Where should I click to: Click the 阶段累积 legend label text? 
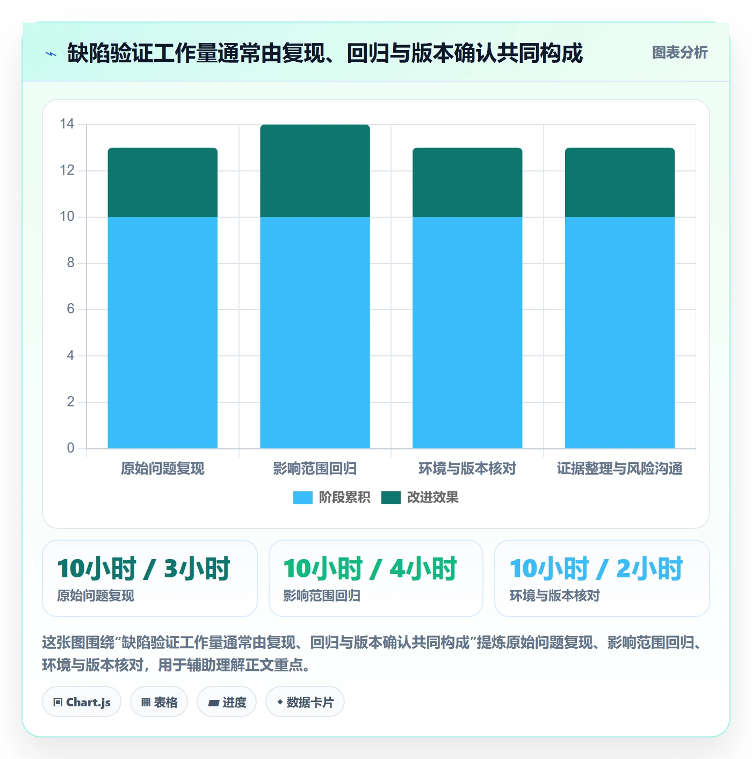[344, 498]
